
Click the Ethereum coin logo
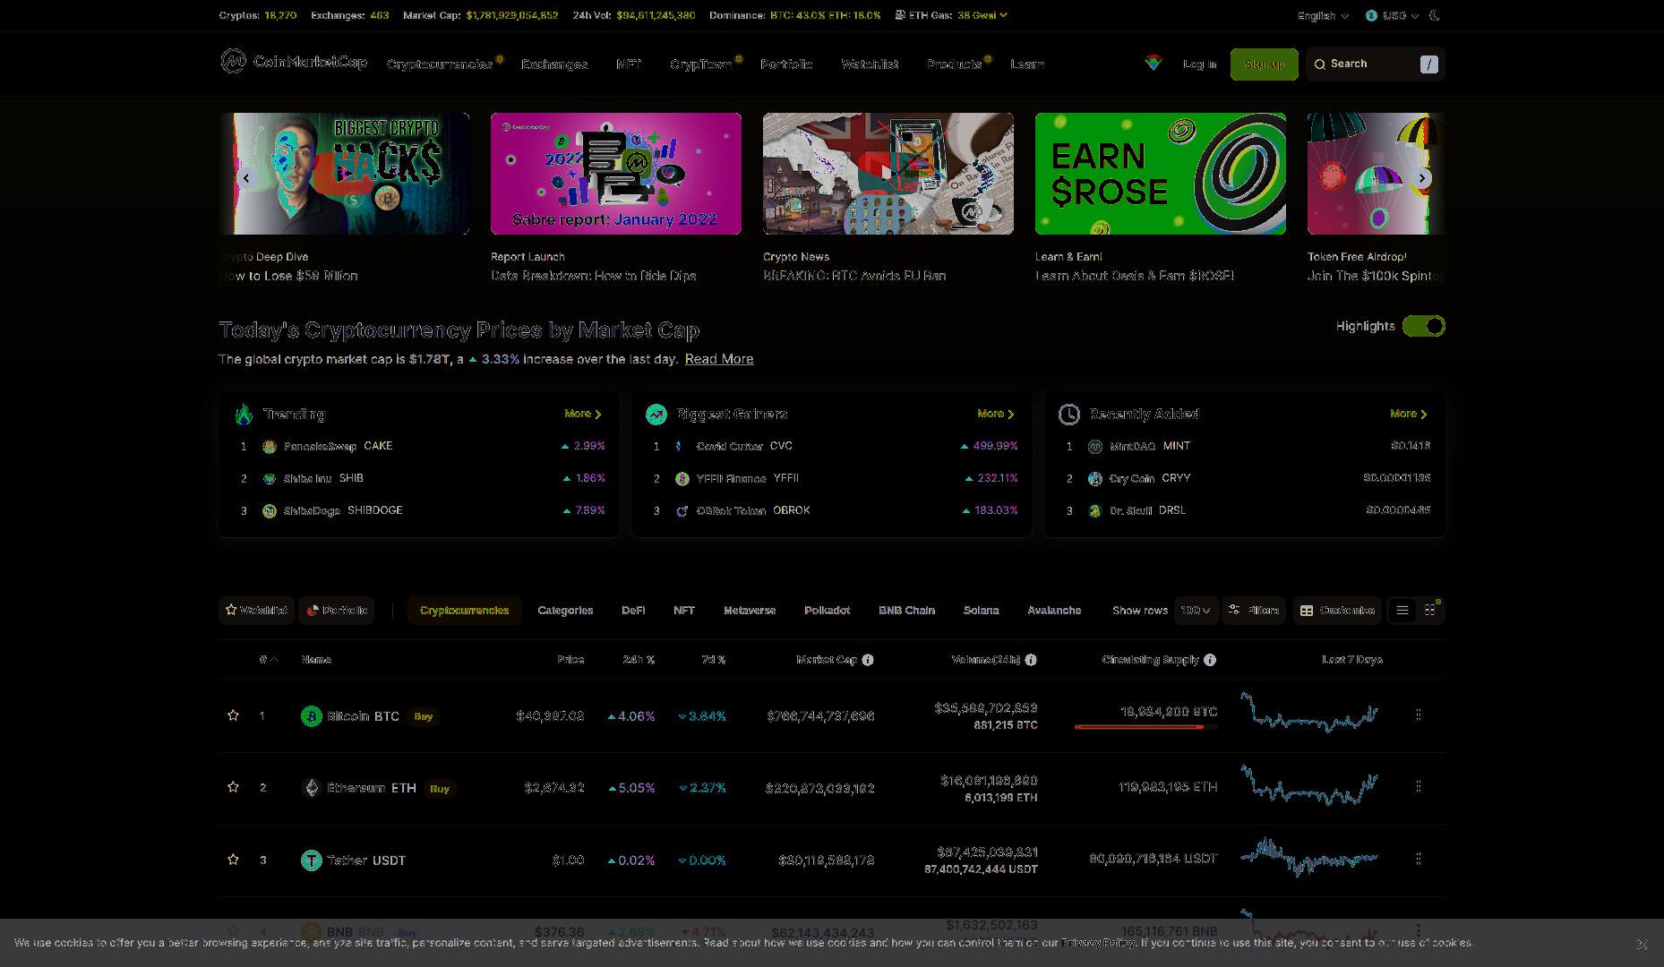(x=311, y=788)
